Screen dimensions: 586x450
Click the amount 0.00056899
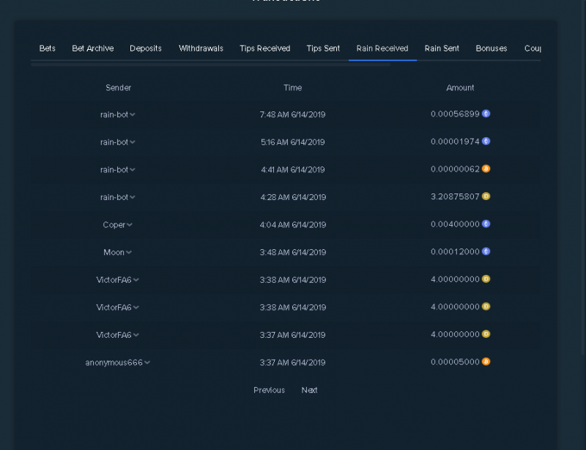455,114
